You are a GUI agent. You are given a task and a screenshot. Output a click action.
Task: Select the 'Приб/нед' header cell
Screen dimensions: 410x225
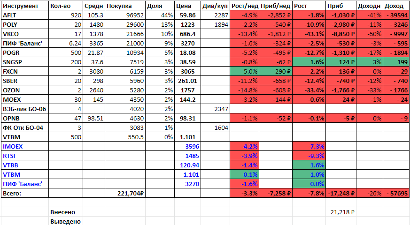click(x=276, y=6)
